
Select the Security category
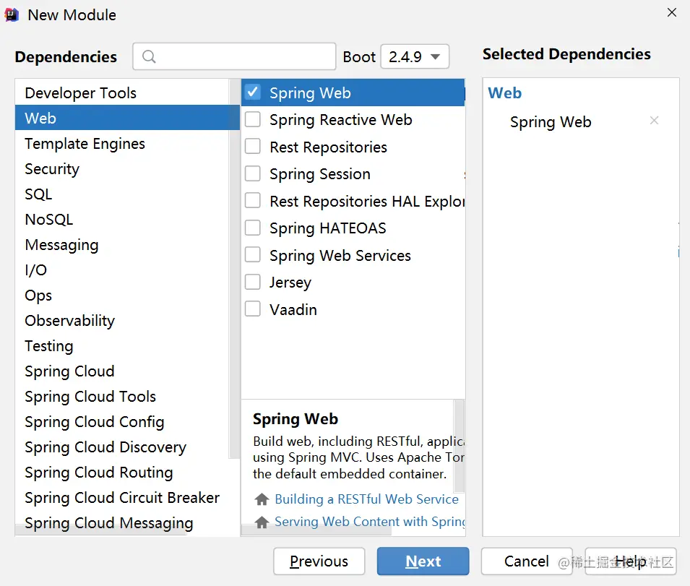coord(52,169)
